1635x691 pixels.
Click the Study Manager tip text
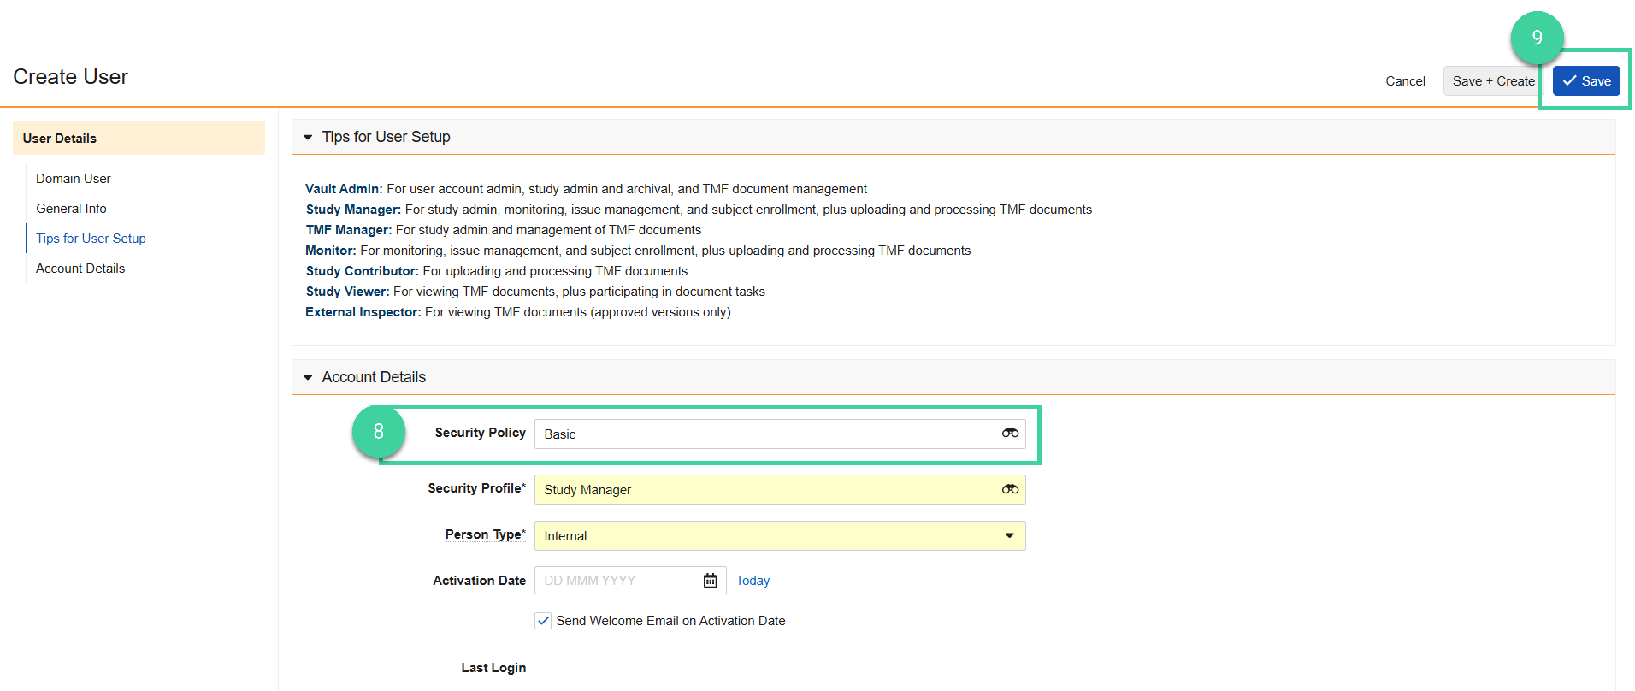(699, 210)
